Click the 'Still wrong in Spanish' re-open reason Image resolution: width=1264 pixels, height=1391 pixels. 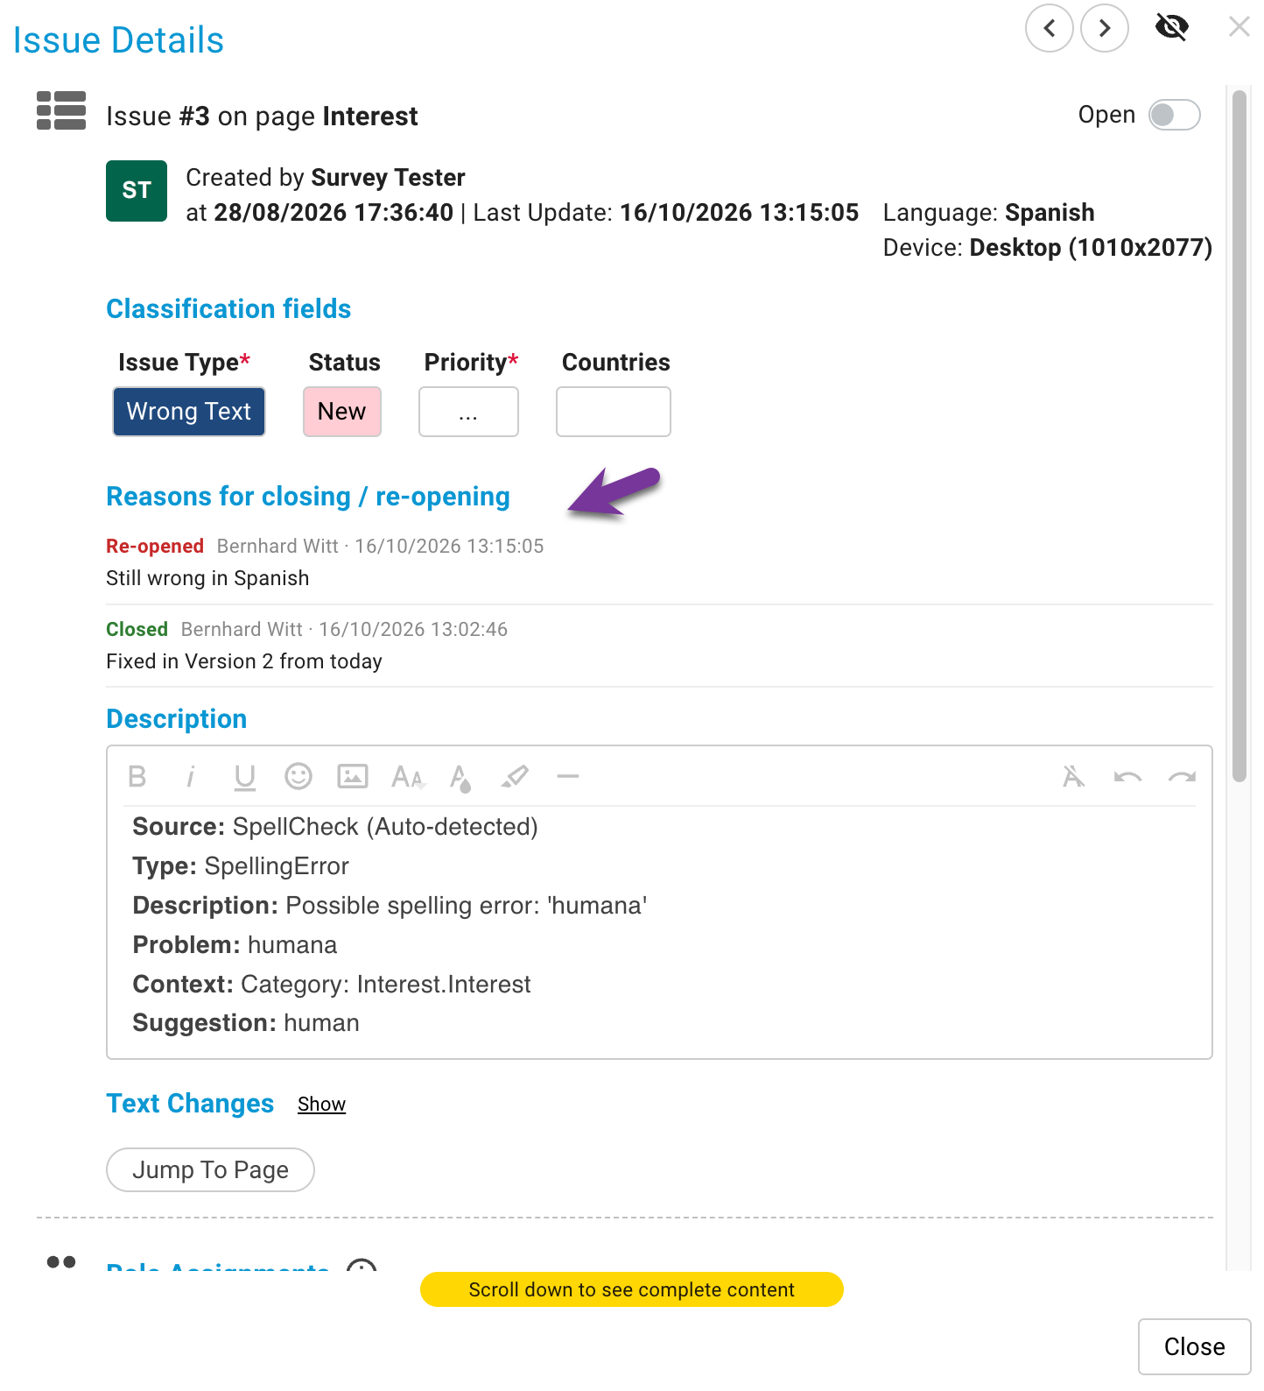click(x=207, y=579)
